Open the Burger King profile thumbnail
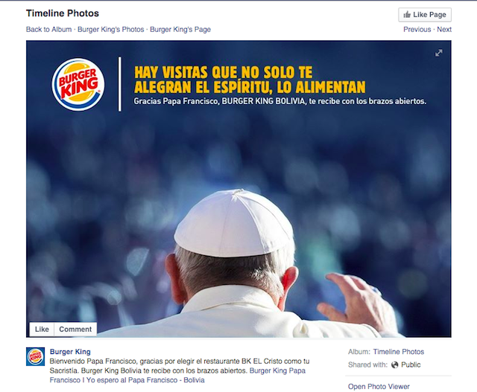Viewport: 477px width, 392px height. [36, 356]
